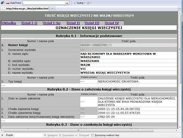The width and height of the screenshot is (183, 138).
Task: Go to Dział II link
Action: tap(74, 23)
